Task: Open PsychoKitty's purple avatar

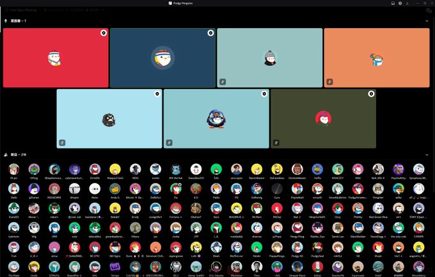Action: [x=399, y=169]
